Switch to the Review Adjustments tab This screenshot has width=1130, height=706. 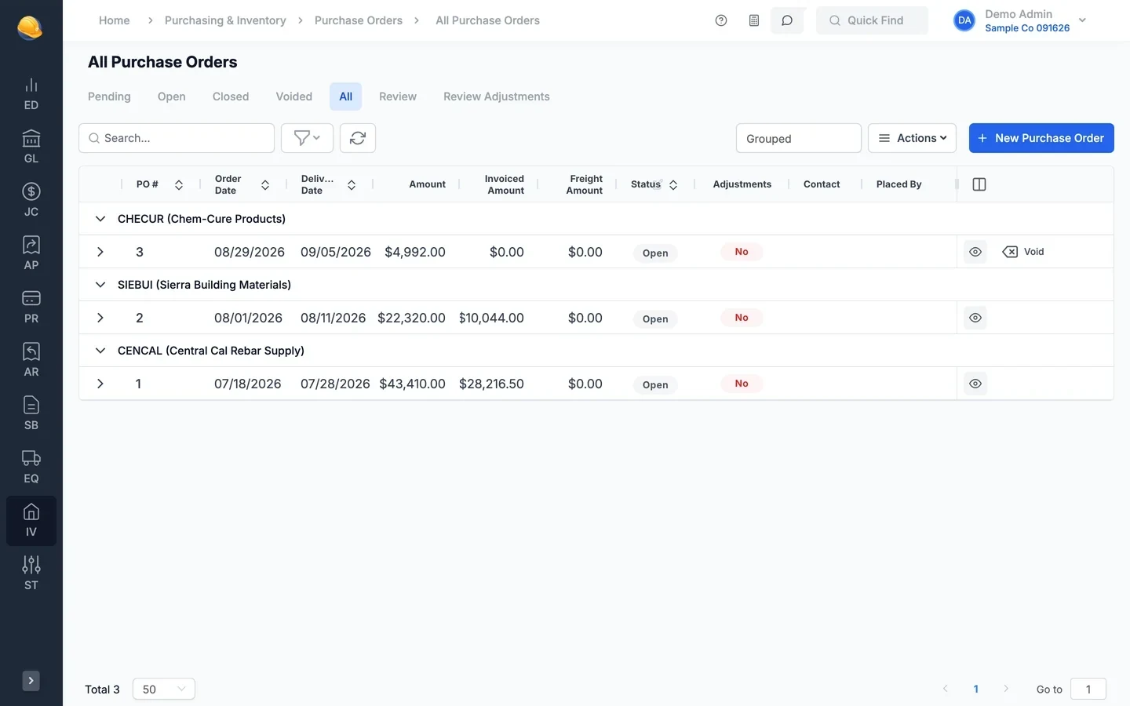click(497, 96)
